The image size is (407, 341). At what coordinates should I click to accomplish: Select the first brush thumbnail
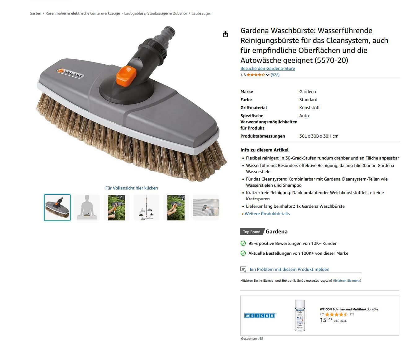pyautogui.click(x=57, y=207)
